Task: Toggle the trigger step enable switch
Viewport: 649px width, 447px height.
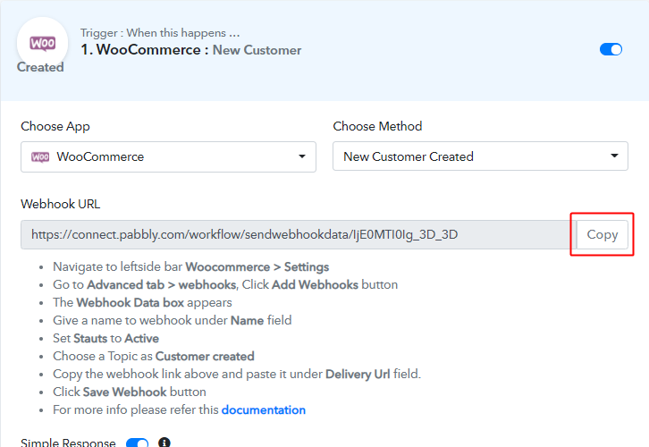Action: pos(611,49)
